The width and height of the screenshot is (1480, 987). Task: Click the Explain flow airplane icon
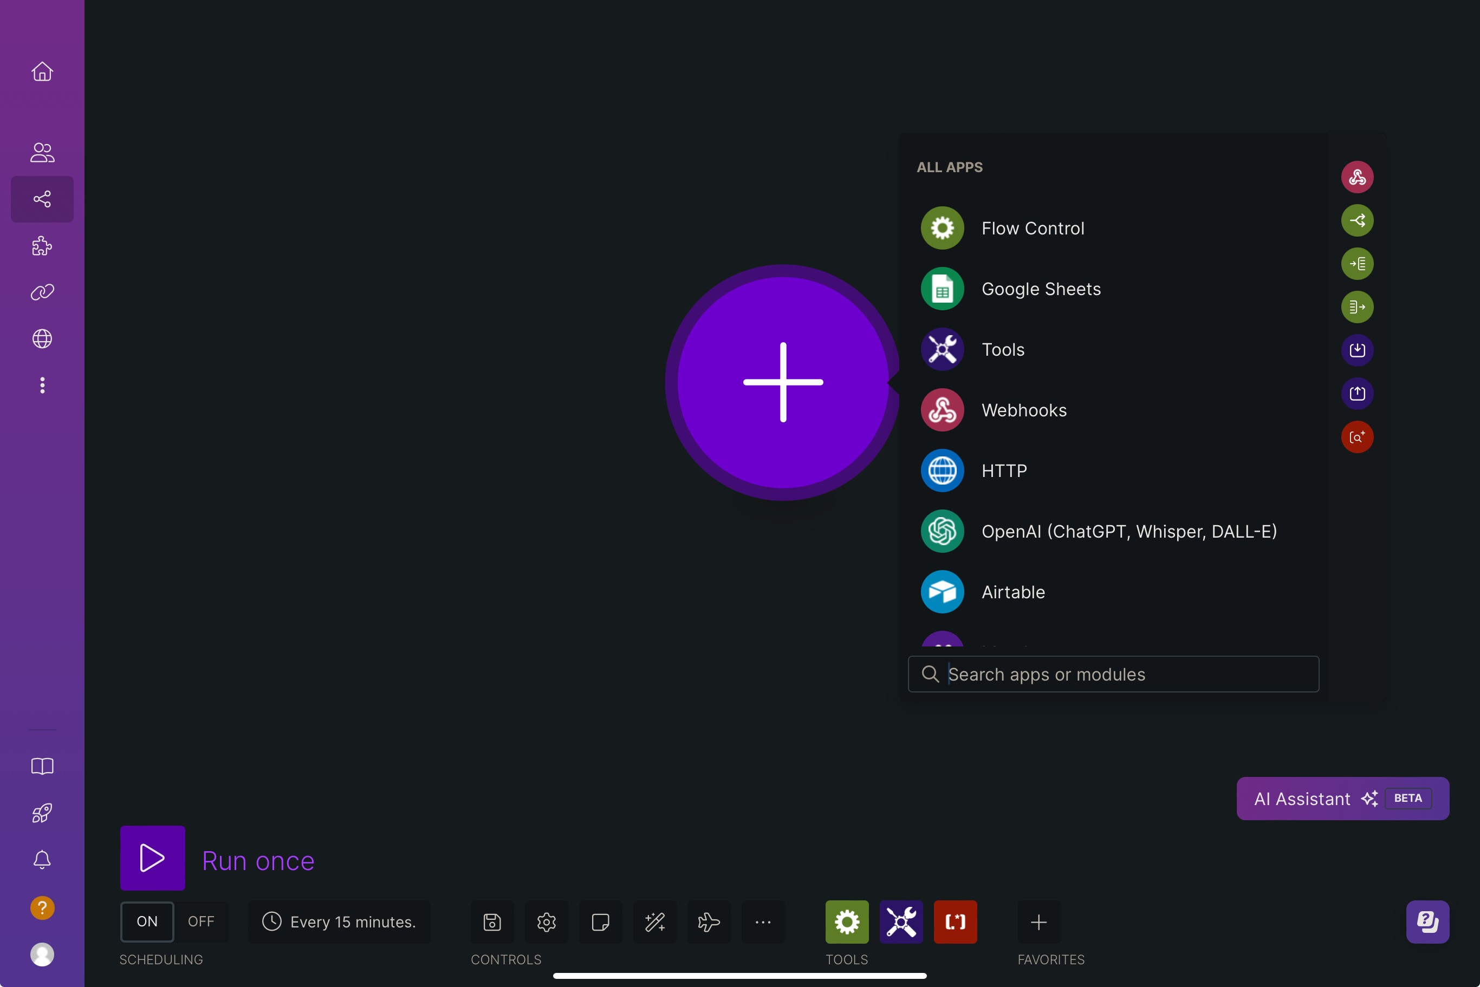pos(709,922)
